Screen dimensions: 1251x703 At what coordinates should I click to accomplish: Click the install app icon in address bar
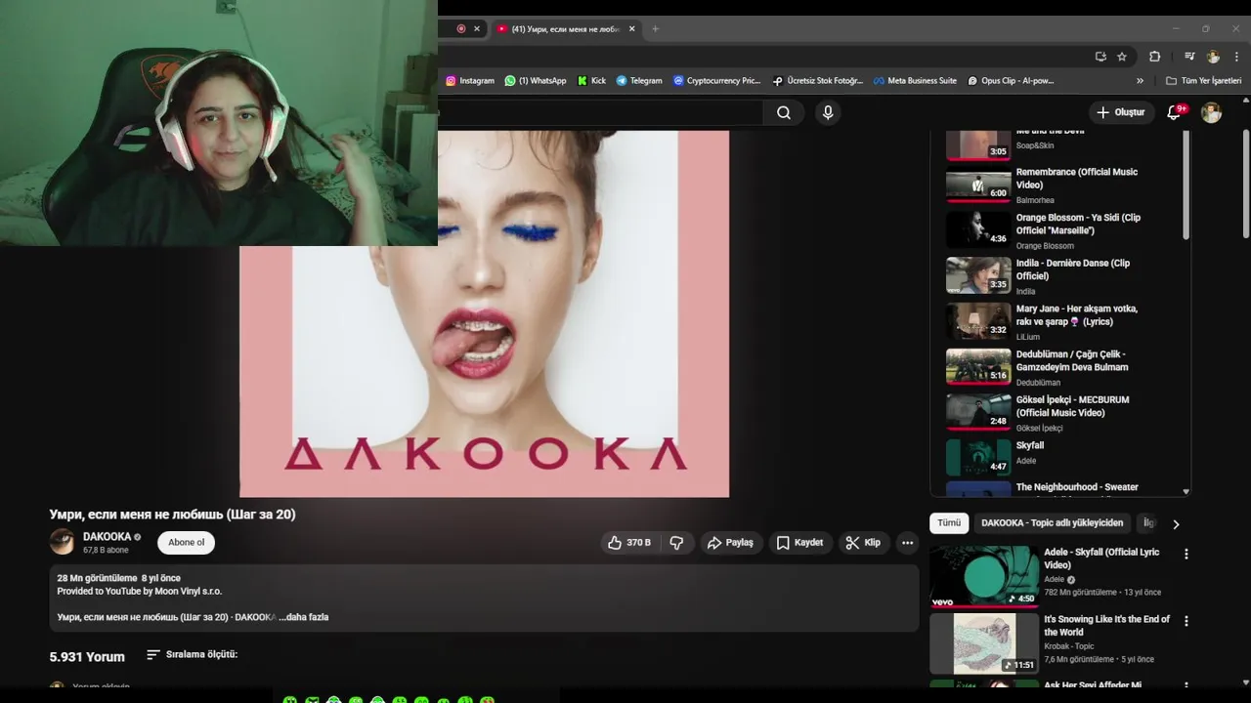coord(1100,57)
